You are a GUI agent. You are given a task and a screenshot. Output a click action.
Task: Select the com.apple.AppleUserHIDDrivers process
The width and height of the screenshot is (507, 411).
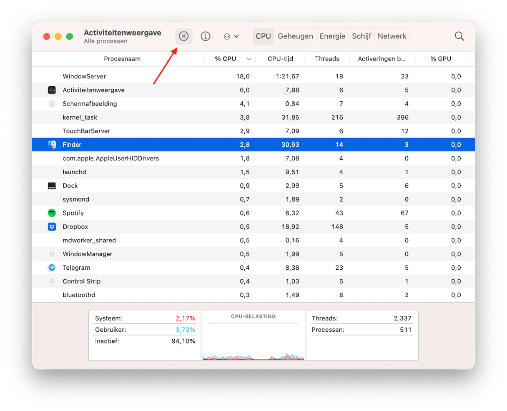point(111,158)
